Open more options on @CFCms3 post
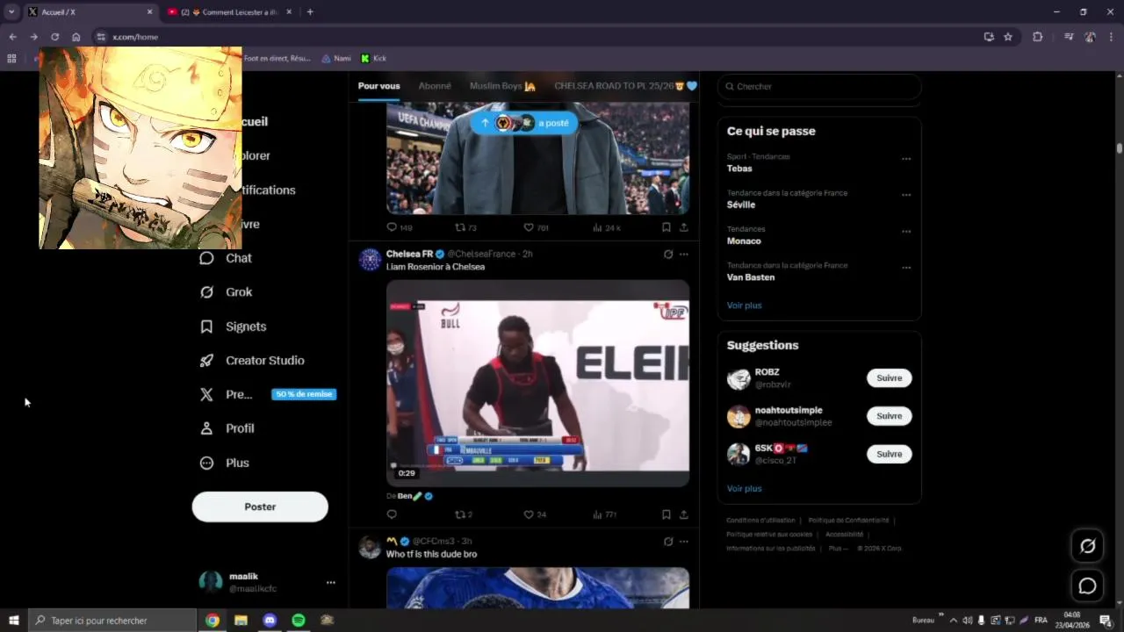1124x632 pixels. tap(684, 542)
